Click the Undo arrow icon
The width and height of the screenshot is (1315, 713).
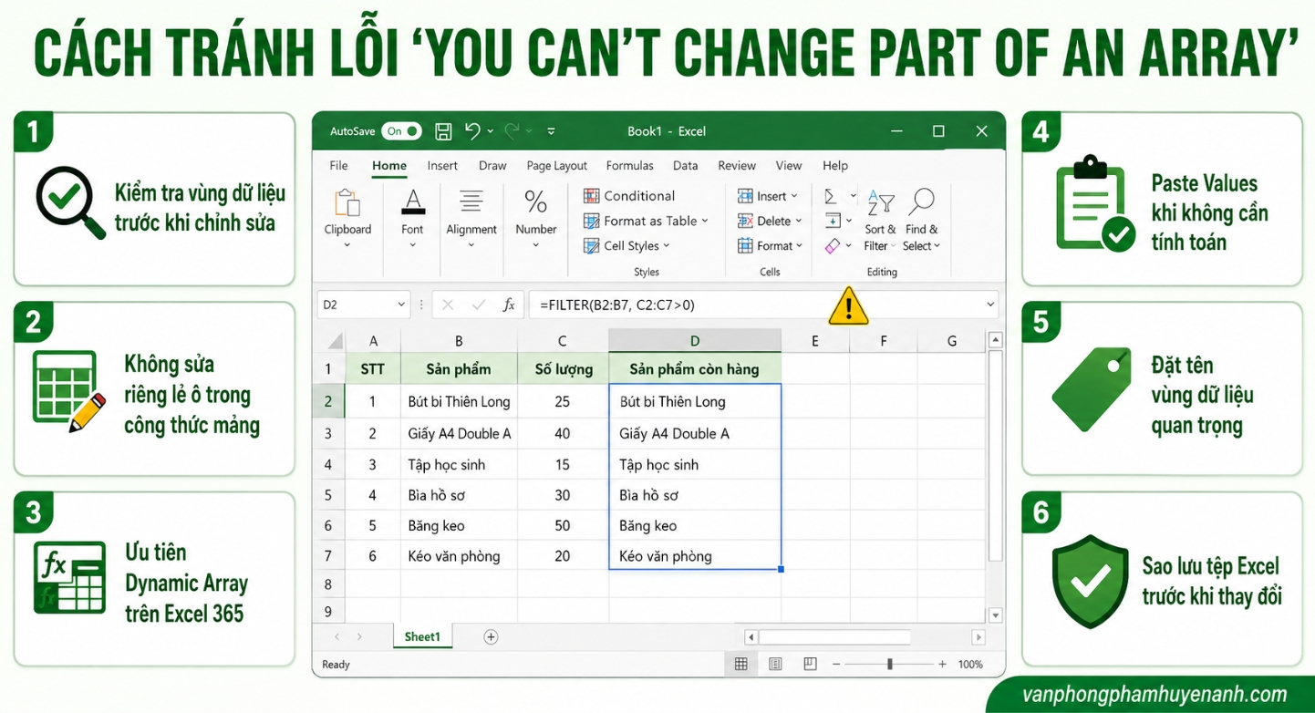click(472, 130)
